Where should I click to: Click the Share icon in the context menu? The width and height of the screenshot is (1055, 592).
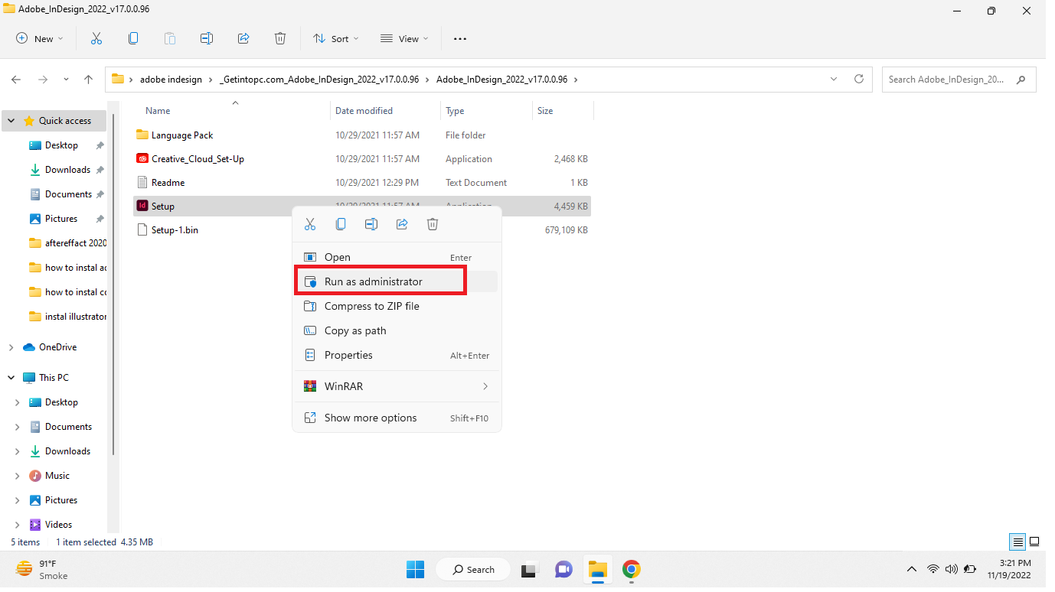point(402,224)
